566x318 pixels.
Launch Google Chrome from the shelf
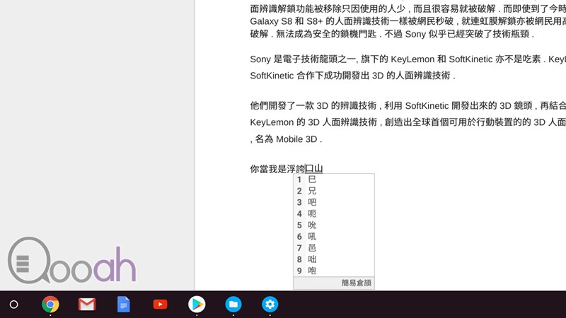coord(50,305)
